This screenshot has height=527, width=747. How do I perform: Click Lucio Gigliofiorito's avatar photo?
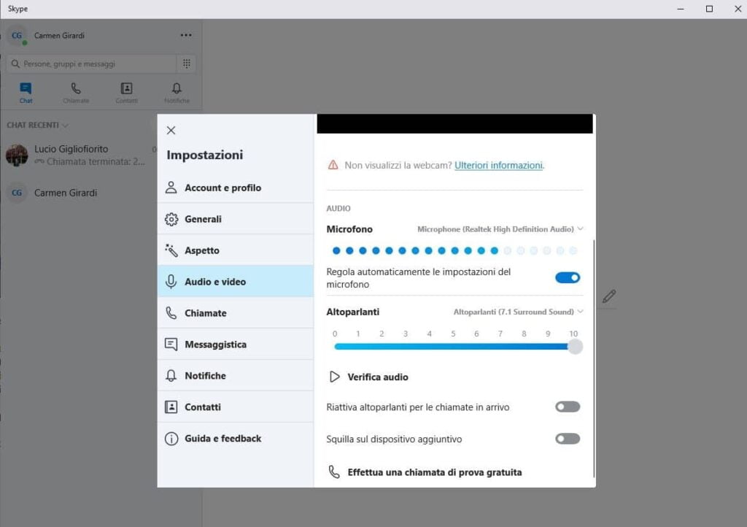pos(17,155)
